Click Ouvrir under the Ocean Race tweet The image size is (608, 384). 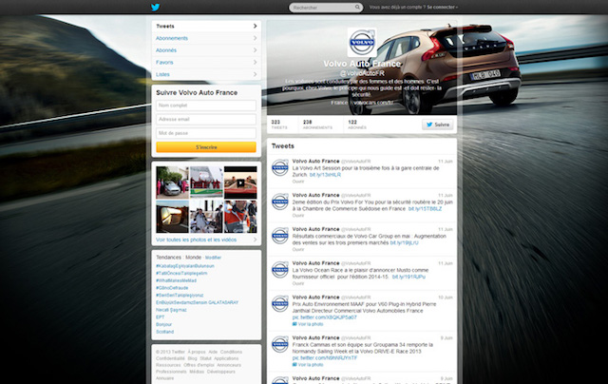tap(298, 283)
